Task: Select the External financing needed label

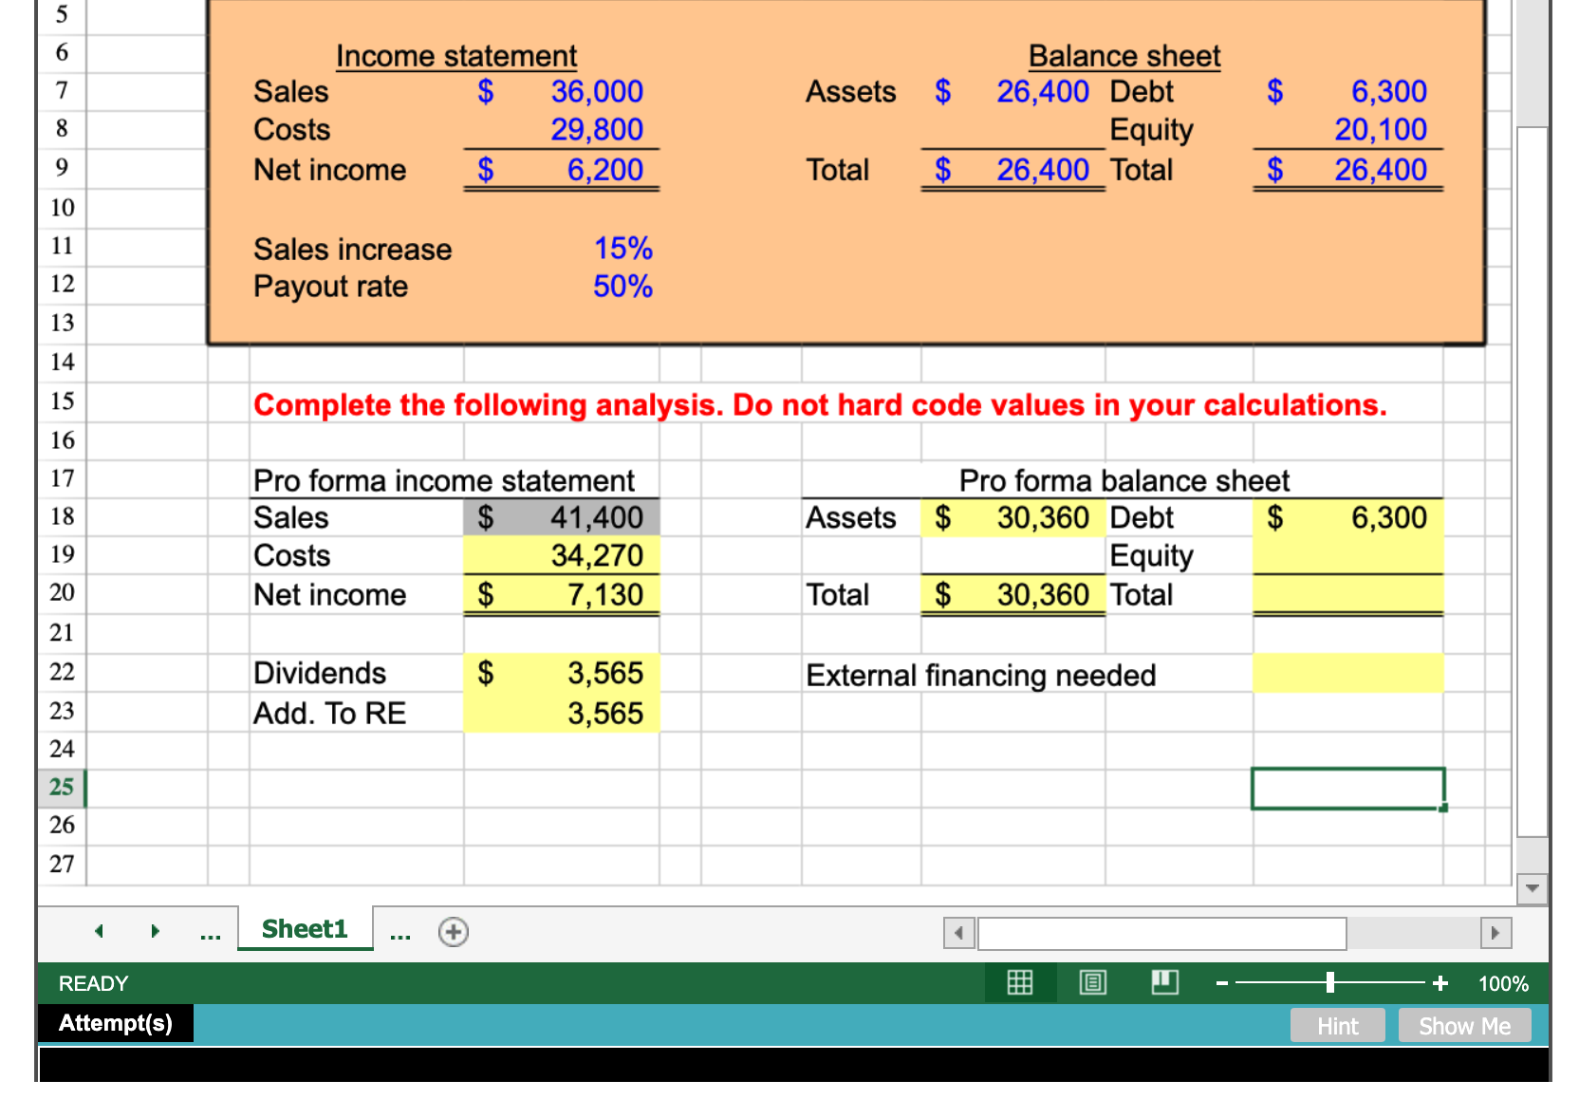Action: (x=981, y=675)
